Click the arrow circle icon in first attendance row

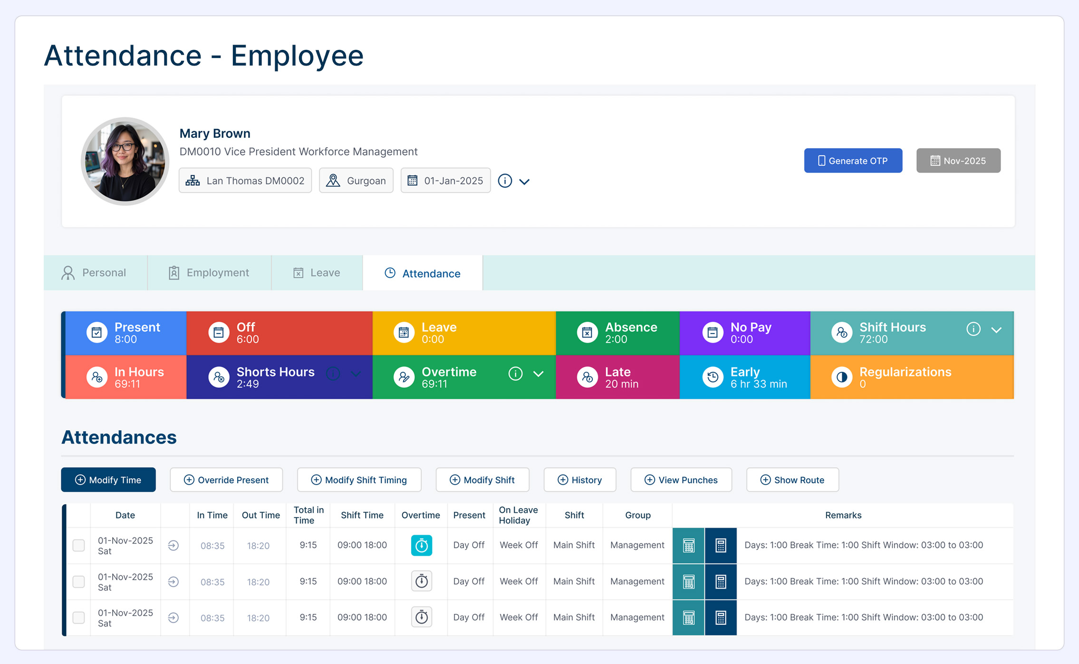pyautogui.click(x=173, y=545)
